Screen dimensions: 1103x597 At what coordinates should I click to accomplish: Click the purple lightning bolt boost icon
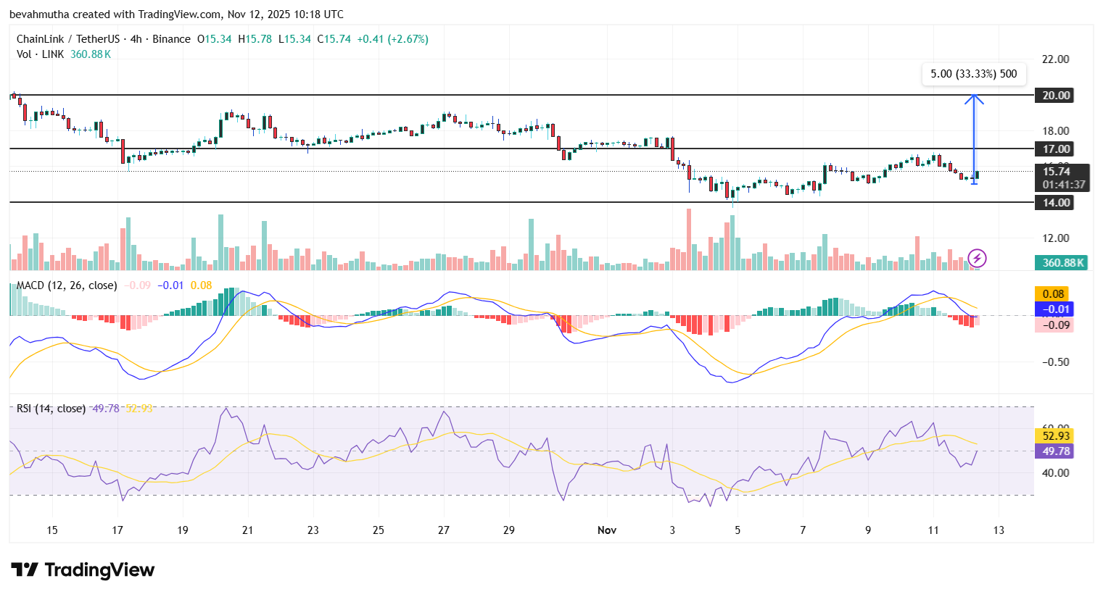click(975, 258)
